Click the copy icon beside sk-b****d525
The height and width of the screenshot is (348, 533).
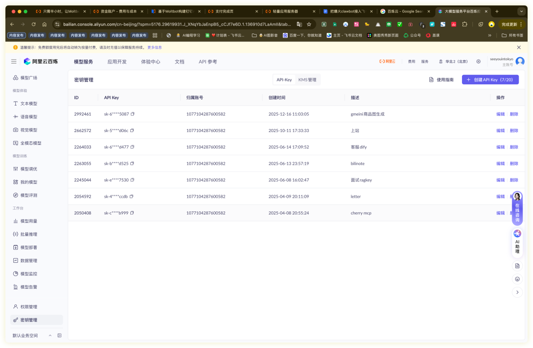(132, 163)
